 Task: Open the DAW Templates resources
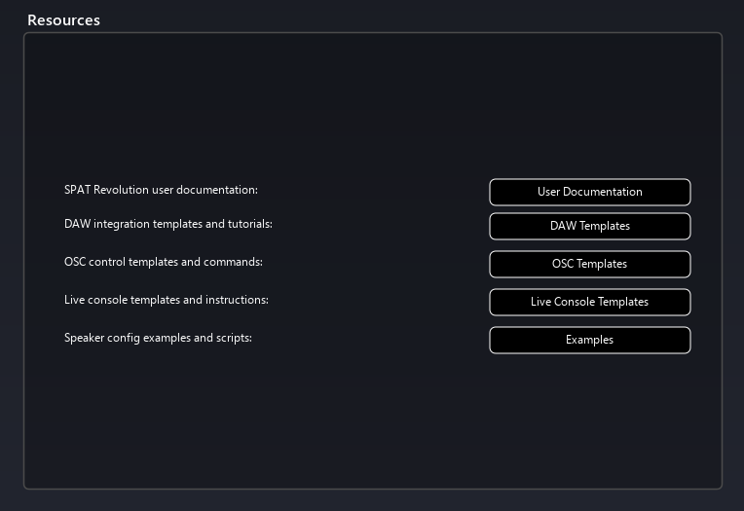pyautogui.click(x=589, y=226)
